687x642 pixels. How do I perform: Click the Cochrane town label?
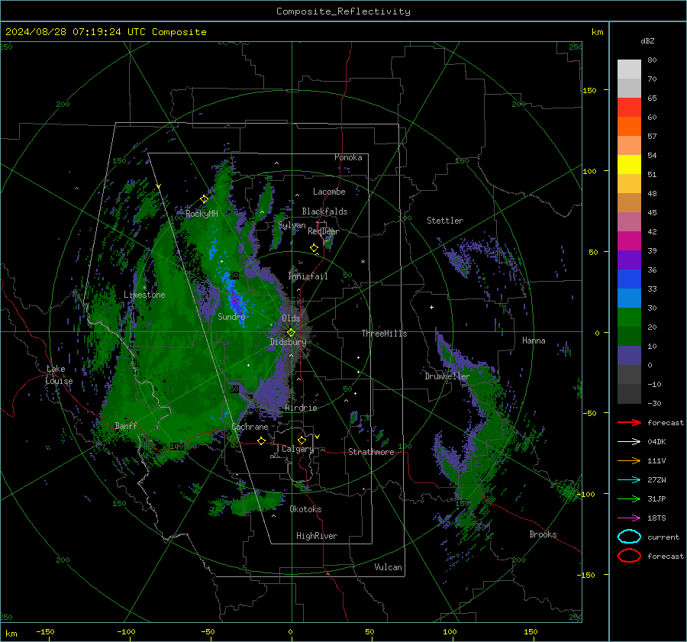250,427
